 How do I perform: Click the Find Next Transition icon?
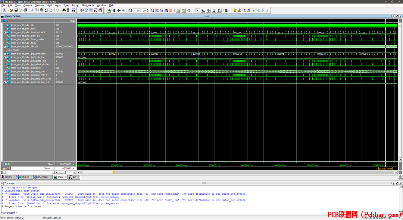[x=249, y=10]
